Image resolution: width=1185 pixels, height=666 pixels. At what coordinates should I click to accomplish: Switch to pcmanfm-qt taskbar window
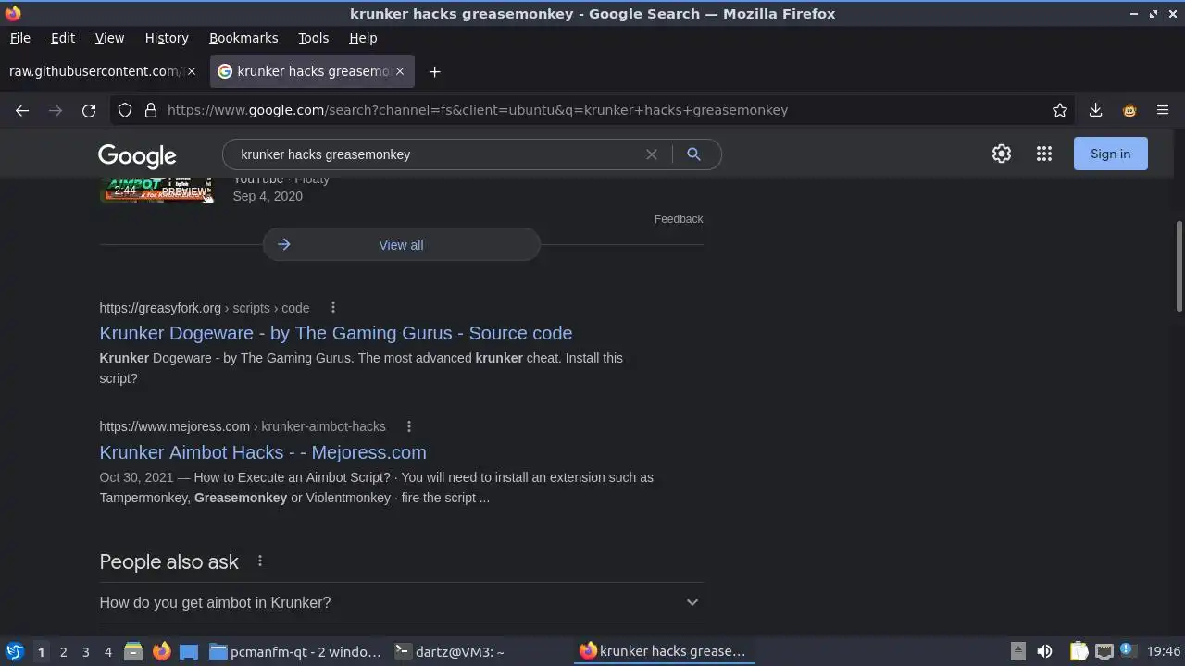[x=296, y=651]
